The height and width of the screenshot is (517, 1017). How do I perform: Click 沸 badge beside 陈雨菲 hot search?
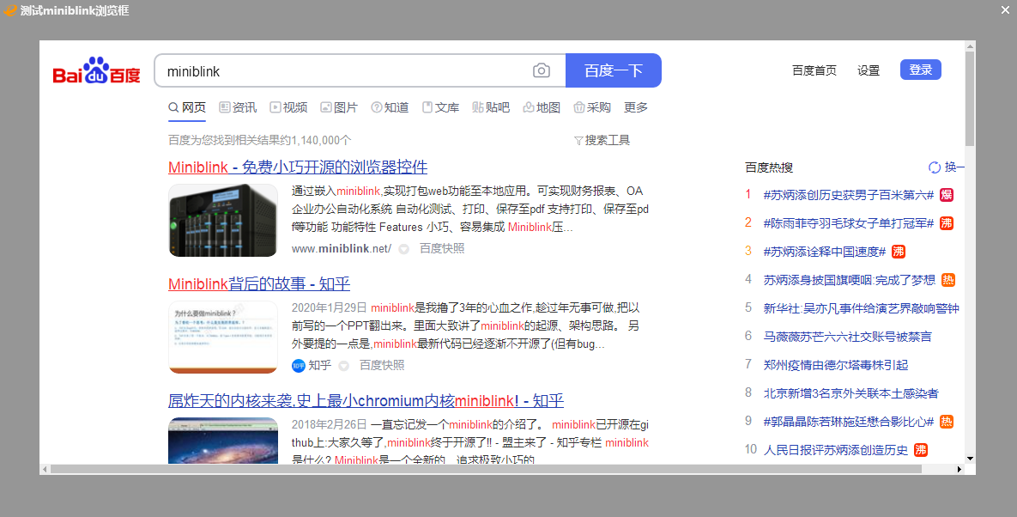947,223
